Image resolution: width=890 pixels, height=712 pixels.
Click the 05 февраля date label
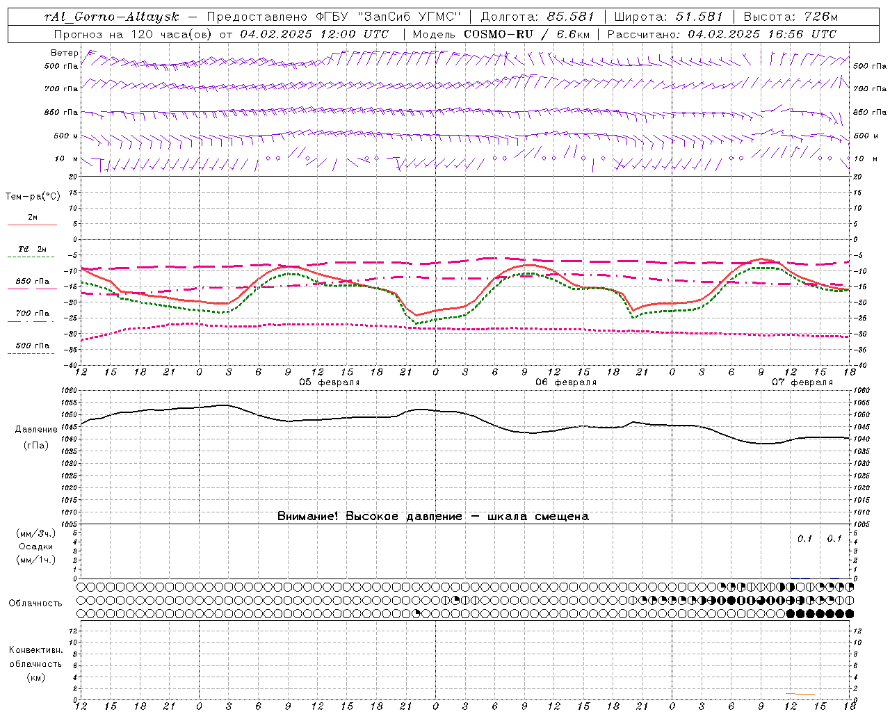(330, 382)
